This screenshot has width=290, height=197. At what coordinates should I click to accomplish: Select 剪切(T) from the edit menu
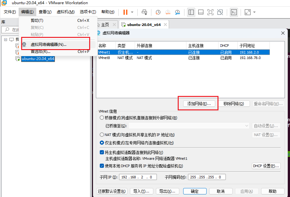[x=58, y=20]
